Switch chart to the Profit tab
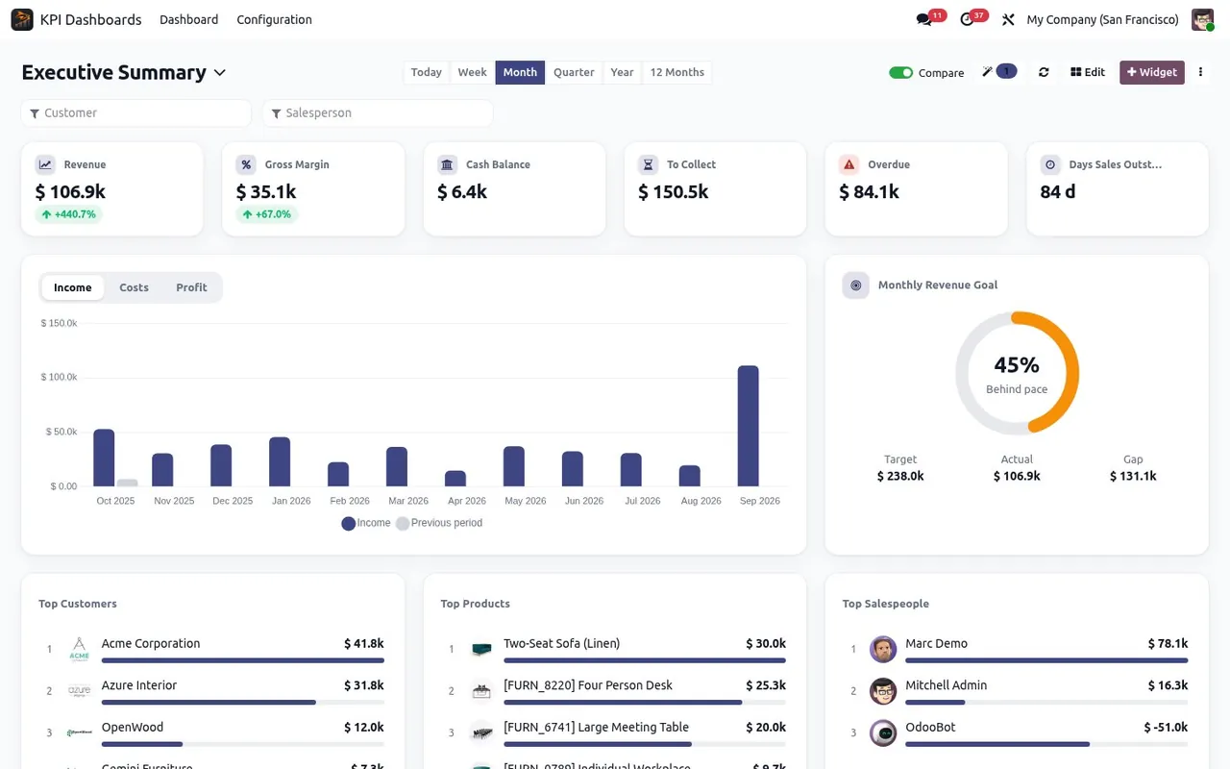This screenshot has height=769, width=1230. pyautogui.click(x=191, y=287)
